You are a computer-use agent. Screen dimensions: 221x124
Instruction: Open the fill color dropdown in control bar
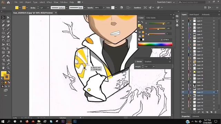(20, 8)
